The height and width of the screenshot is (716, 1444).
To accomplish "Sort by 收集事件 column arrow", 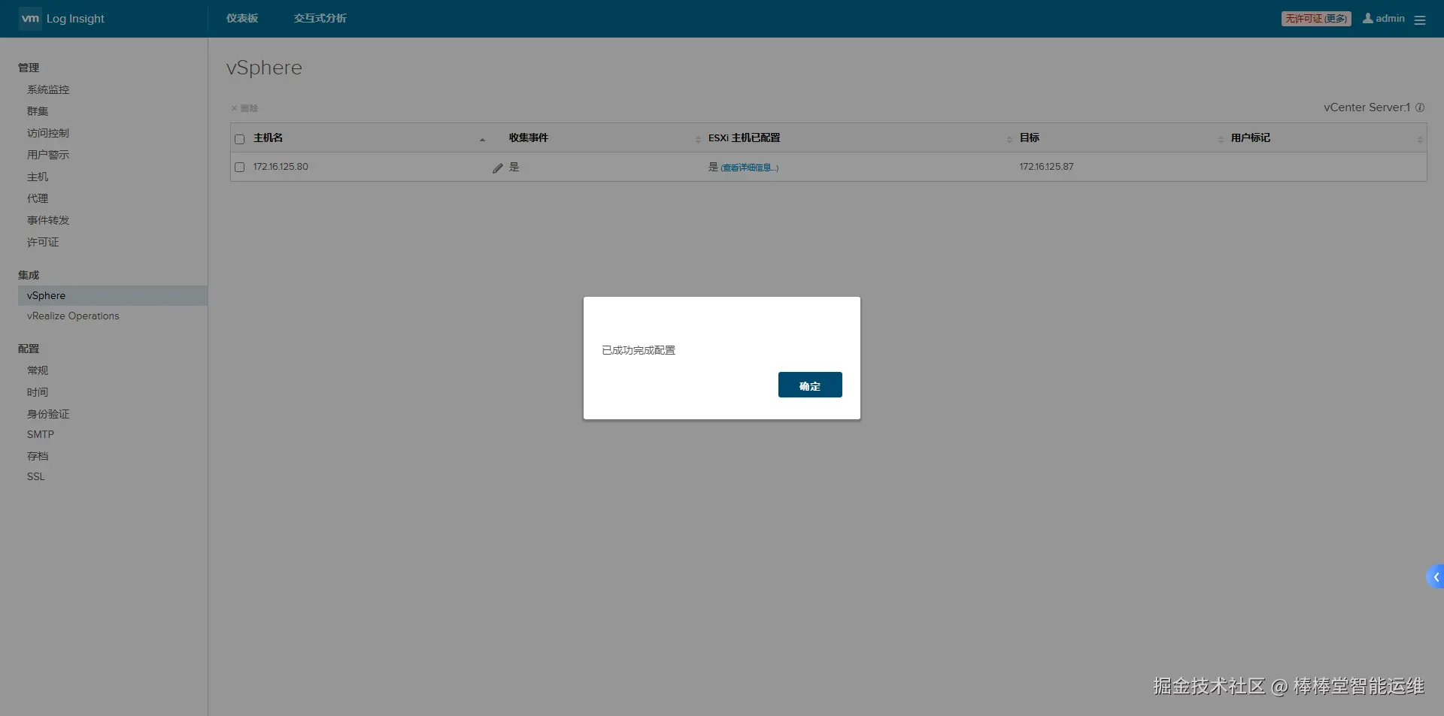I will coord(698,139).
